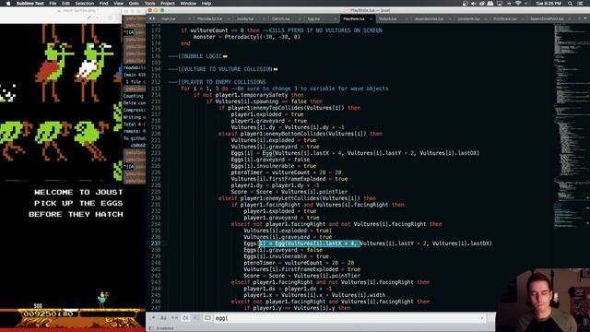Open the Apple menu

(x=8, y=4)
